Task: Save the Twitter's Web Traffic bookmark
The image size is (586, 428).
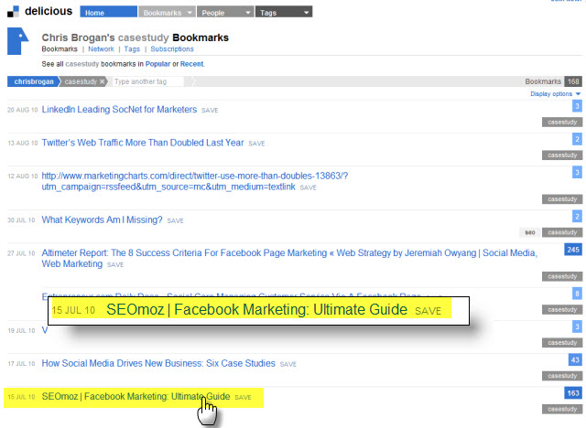Action: pos(256,144)
